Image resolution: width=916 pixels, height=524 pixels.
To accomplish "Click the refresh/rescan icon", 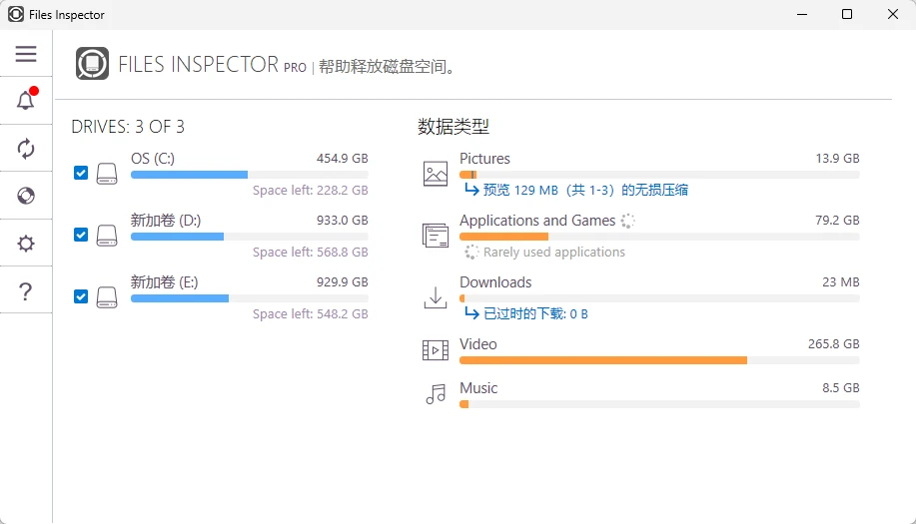I will pyautogui.click(x=26, y=148).
